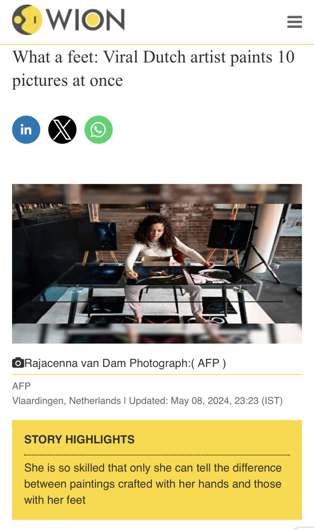
Task: Click the AFP author byline
Action: tap(22, 386)
